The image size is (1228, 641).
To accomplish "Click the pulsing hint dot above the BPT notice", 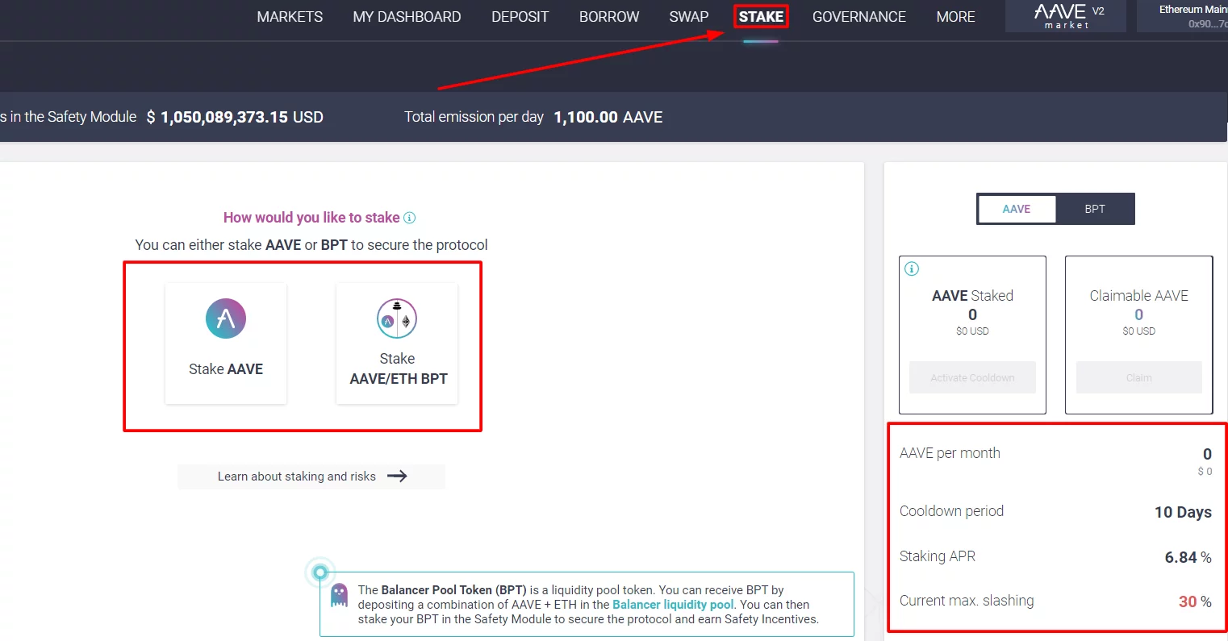I will click(320, 572).
